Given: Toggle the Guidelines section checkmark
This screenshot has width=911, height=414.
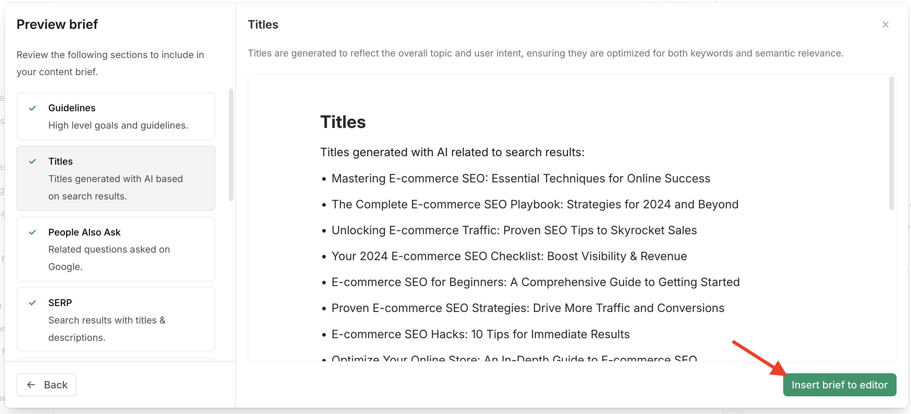Looking at the screenshot, I should click(x=33, y=108).
